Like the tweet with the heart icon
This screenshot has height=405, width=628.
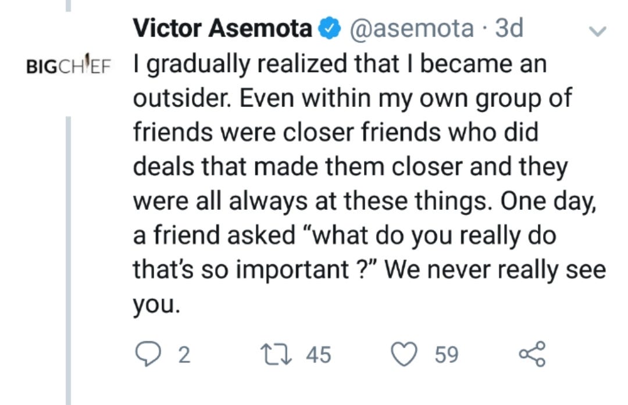point(405,354)
